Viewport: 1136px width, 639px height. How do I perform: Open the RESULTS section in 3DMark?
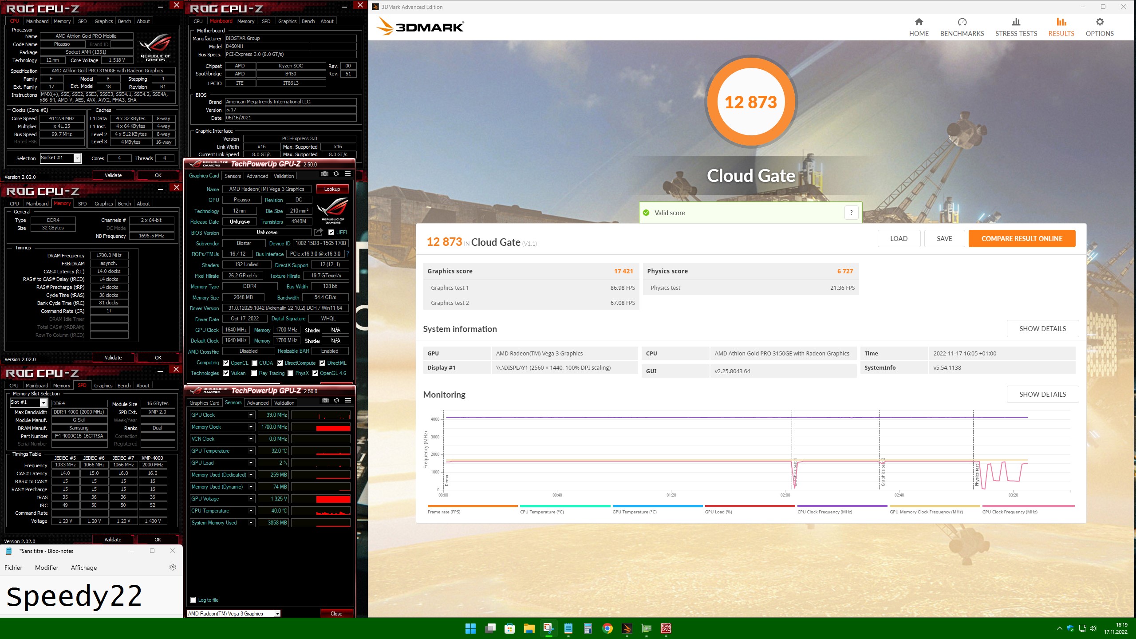[1061, 27]
